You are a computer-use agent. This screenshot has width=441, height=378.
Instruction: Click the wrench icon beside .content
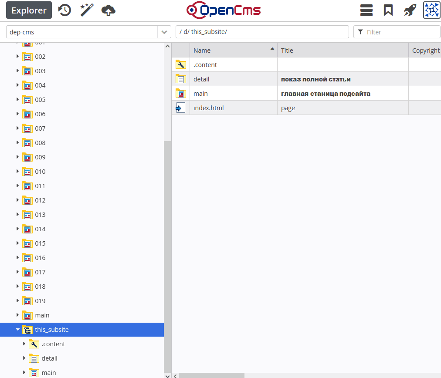181,64
